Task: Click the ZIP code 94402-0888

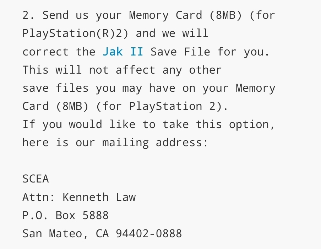Action: point(149,233)
